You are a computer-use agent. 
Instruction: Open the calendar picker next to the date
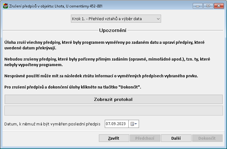point(134,124)
